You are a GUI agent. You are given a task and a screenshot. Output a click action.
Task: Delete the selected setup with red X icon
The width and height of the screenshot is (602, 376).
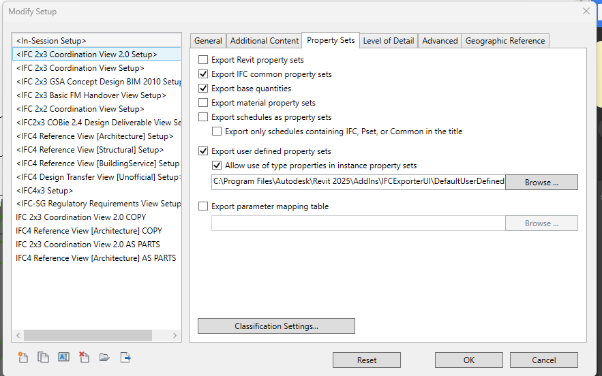(x=84, y=357)
